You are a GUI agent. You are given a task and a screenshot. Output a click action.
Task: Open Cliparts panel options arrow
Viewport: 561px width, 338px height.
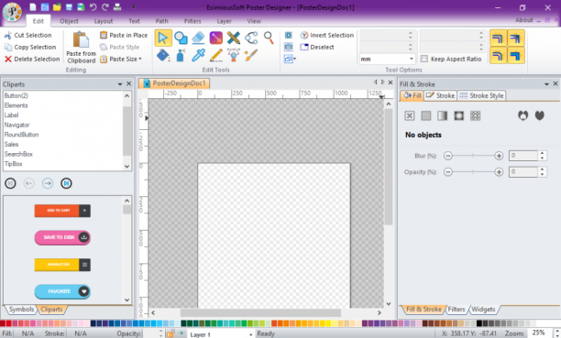[120, 84]
